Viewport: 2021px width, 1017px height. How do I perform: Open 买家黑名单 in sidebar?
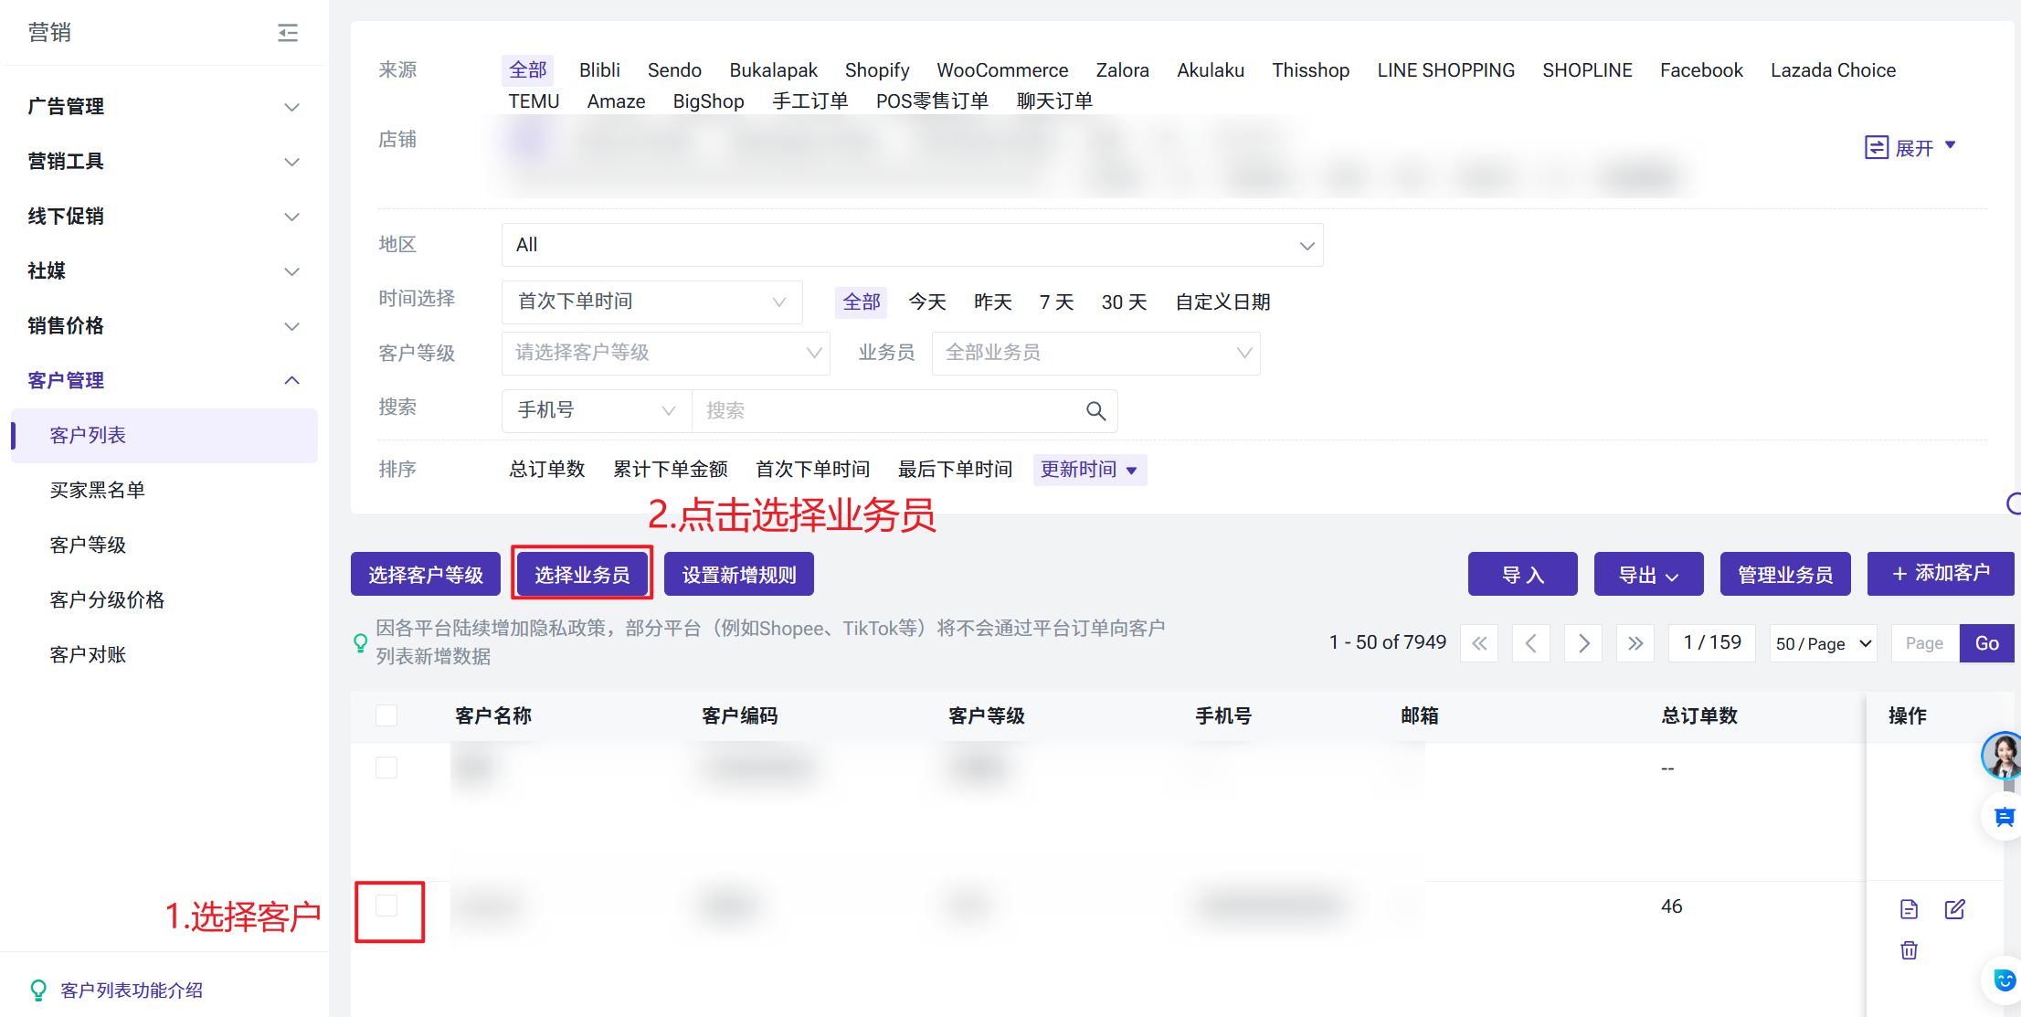pyautogui.click(x=98, y=490)
